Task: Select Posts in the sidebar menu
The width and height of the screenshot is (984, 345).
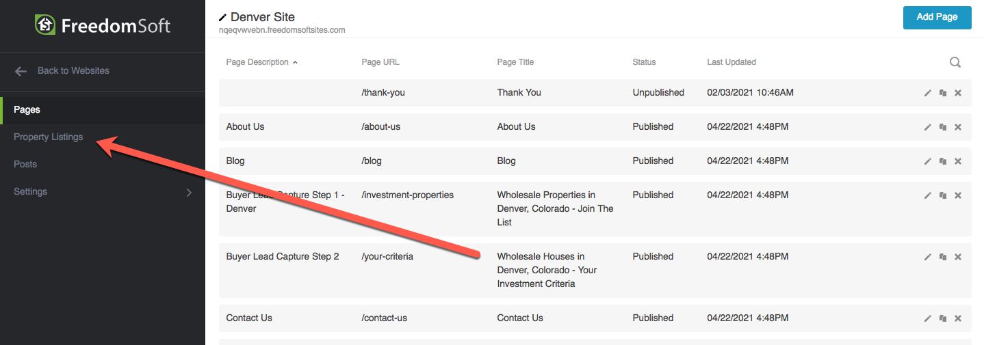Action: click(25, 165)
